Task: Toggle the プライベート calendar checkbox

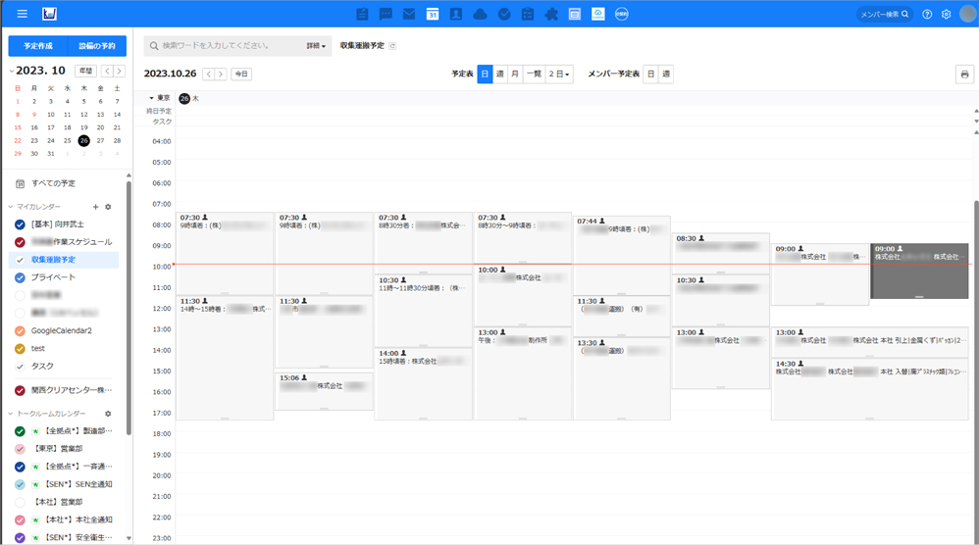Action: coord(21,277)
